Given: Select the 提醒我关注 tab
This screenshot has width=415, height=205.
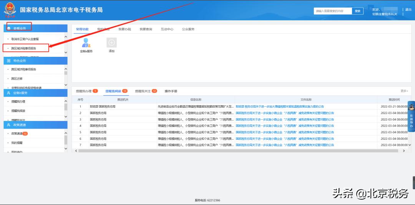Looking at the screenshot, I should coord(143,91).
